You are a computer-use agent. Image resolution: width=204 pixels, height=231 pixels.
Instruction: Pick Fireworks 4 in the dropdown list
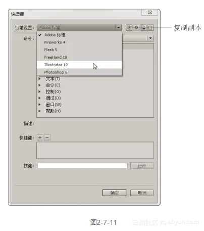coord(79,42)
